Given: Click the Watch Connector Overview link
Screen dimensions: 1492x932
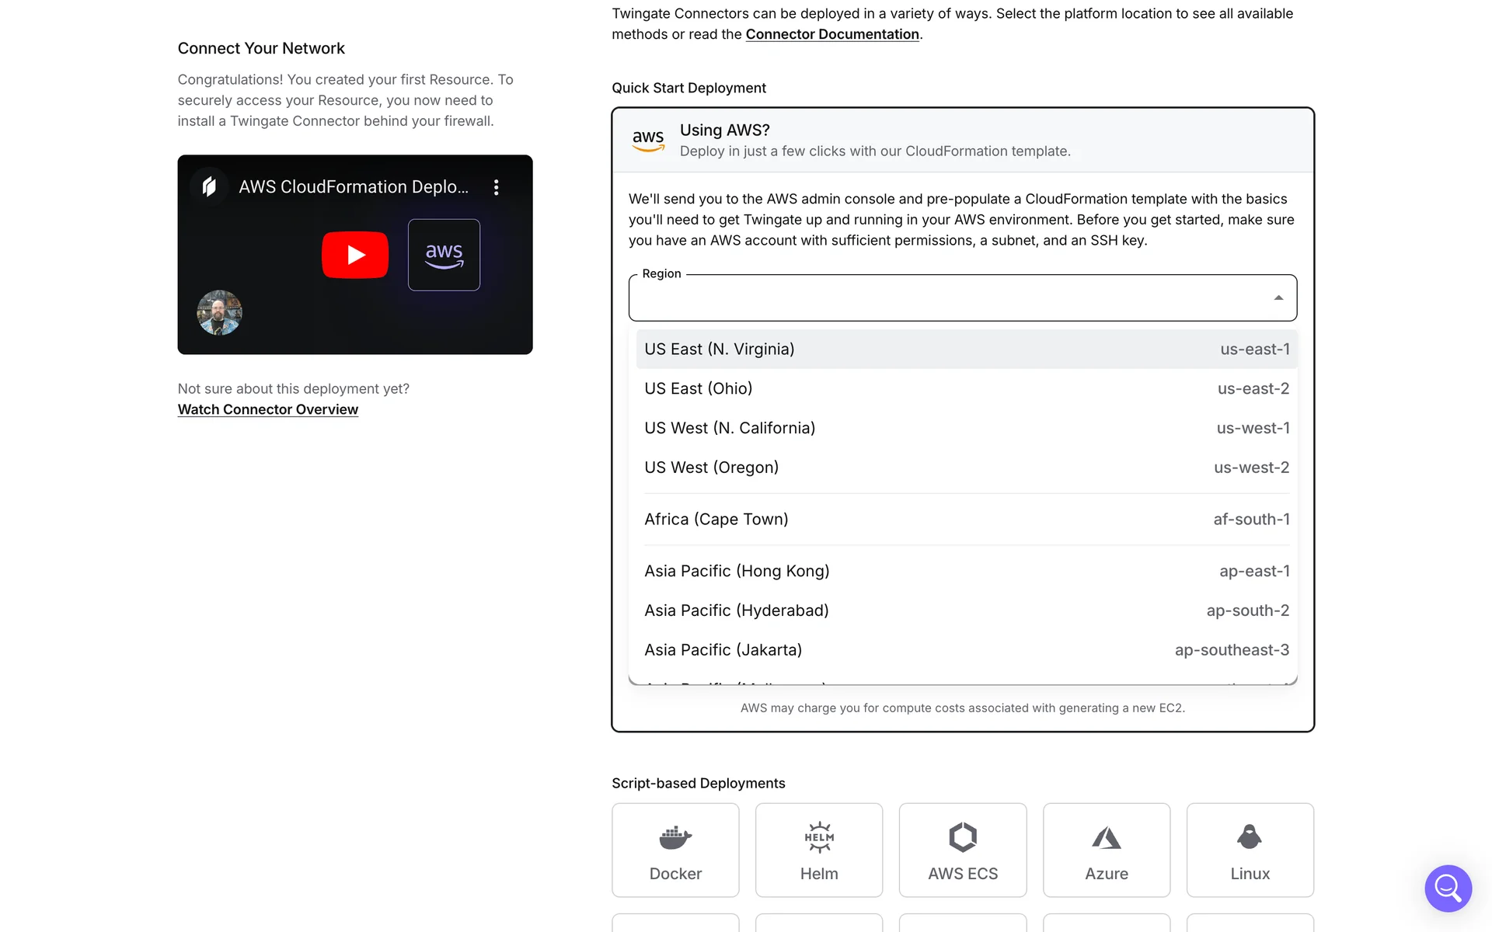Looking at the screenshot, I should pos(267,409).
